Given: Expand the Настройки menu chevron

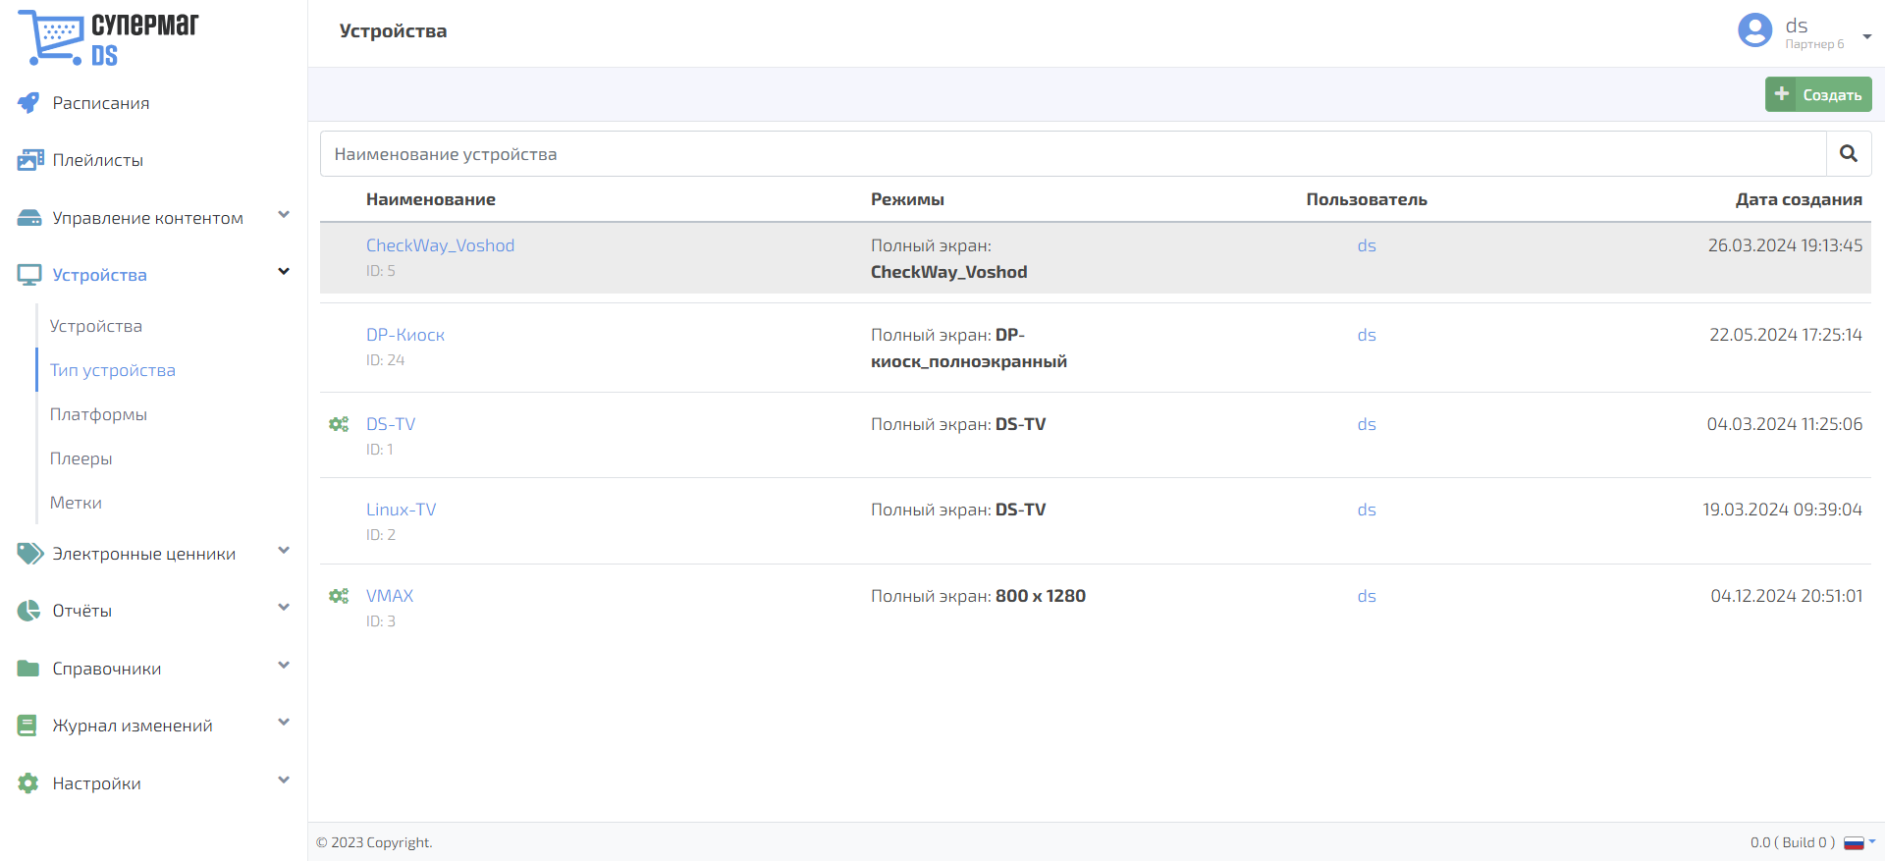Looking at the screenshot, I should [x=284, y=780].
